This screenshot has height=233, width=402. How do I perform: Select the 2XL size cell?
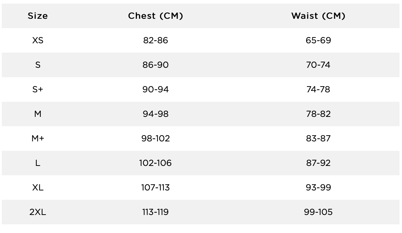pos(38,212)
